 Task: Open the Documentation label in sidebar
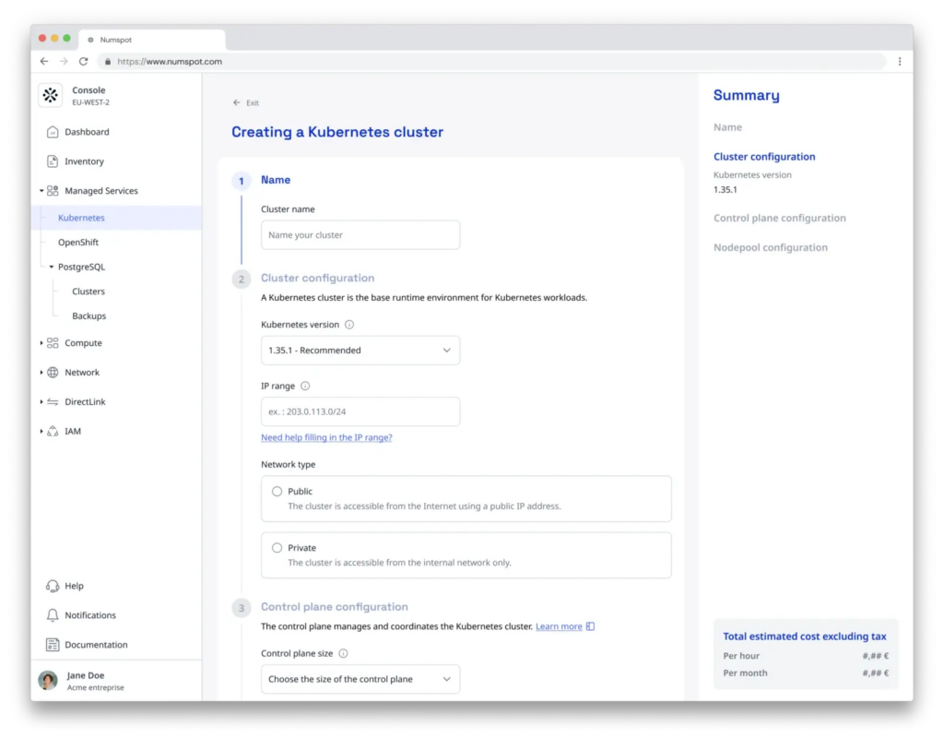tap(96, 645)
